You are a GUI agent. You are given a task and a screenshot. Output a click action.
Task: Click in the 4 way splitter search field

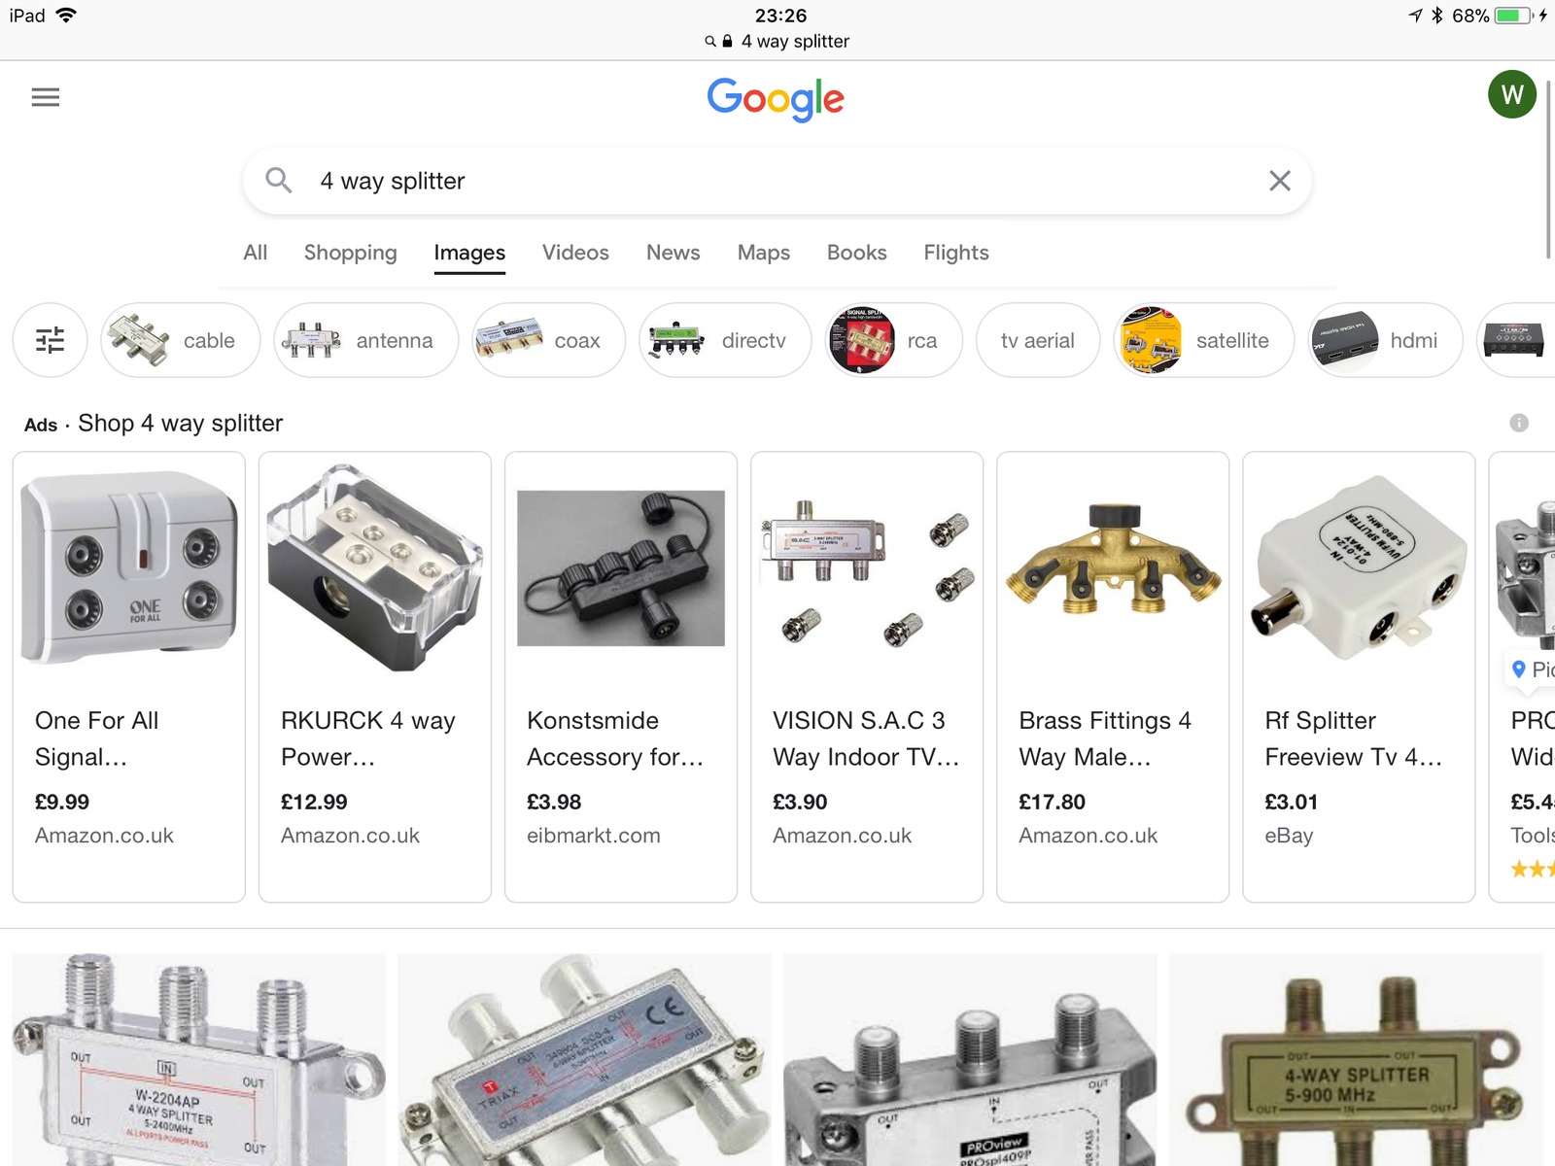click(758, 181)
